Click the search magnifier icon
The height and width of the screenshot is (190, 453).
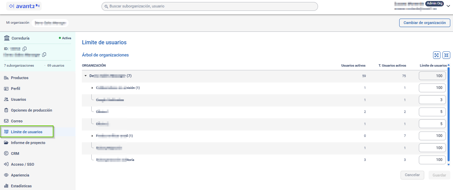tap(106, 6)
